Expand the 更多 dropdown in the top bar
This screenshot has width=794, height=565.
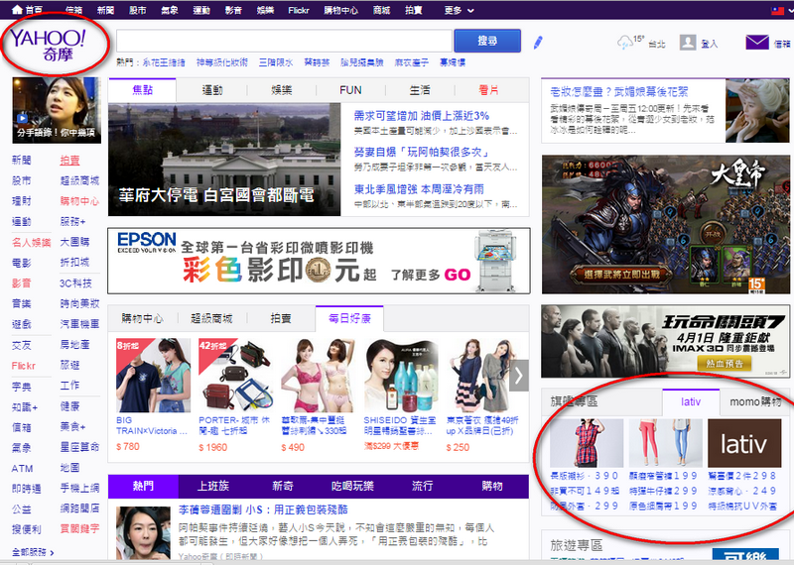click(x=459, y=10)
